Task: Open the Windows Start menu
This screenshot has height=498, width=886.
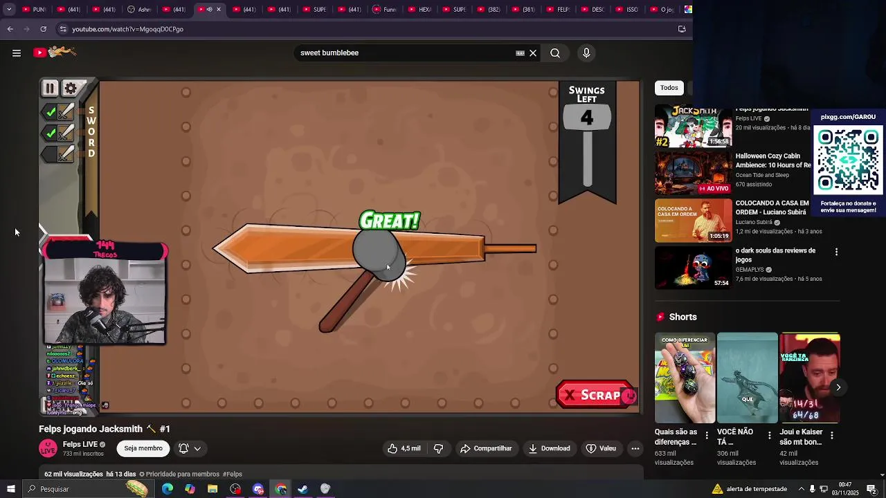Action: (x=10, y=489)
